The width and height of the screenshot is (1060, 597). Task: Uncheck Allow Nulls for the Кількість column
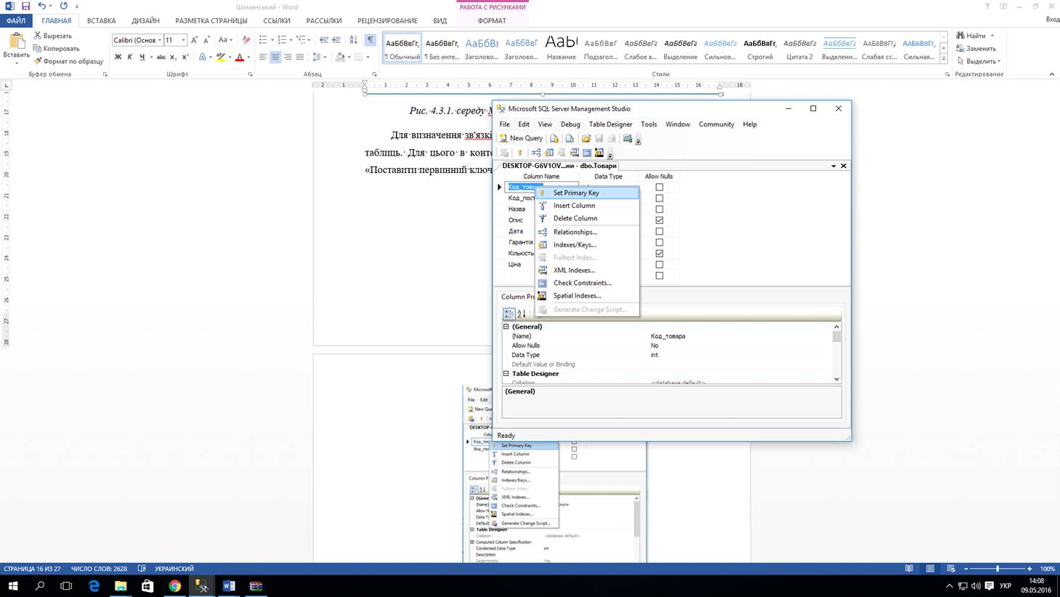click(659, 254)
